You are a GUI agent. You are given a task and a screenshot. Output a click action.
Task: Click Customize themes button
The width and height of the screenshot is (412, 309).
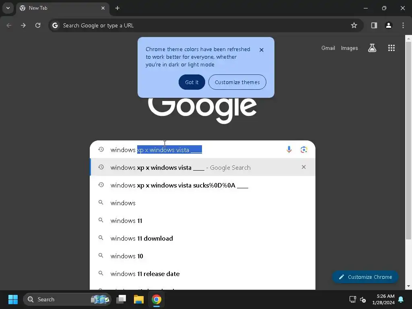pos(237,82)
